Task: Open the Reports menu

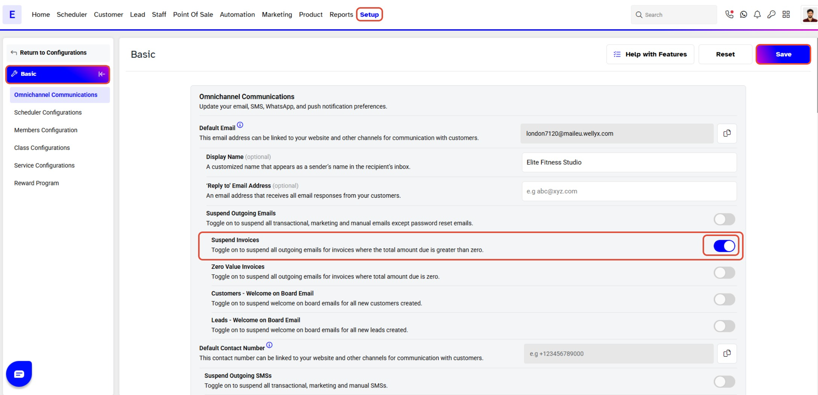Action: pyautogui.click(x=341, y=14)
